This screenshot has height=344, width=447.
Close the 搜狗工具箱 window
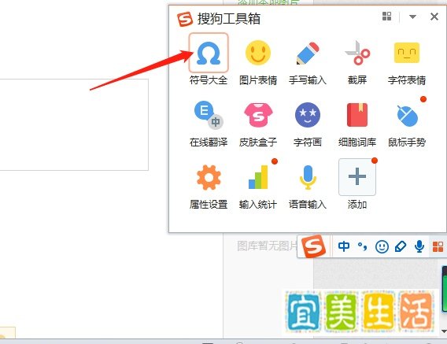point(434,17)
